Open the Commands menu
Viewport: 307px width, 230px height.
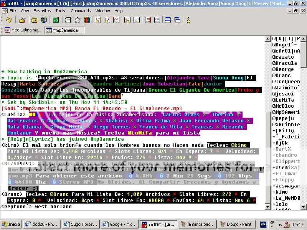coord(81,11)
